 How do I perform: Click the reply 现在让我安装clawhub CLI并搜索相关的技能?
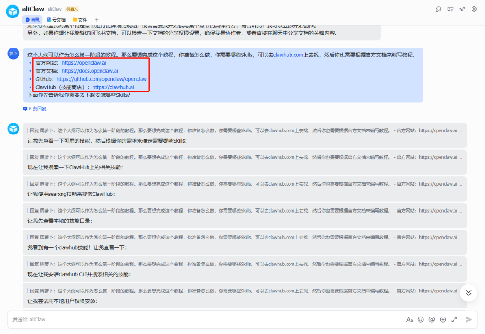pos(245,269)
